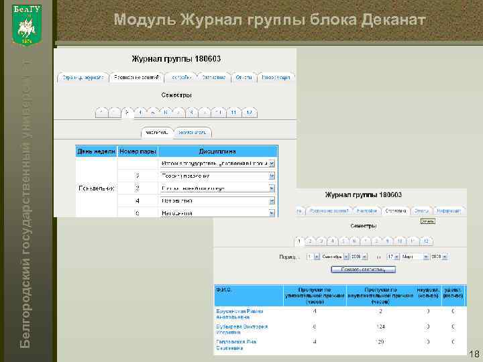Click the '124' unexcused hours cell
Image resolution: width=483 pixels, height=362 pixels.
pos(380,326)
